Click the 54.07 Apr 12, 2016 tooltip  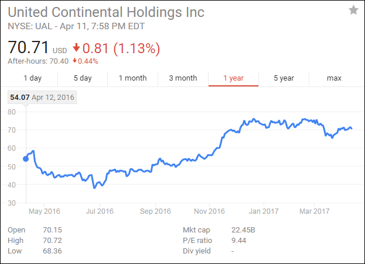[42, 98]
